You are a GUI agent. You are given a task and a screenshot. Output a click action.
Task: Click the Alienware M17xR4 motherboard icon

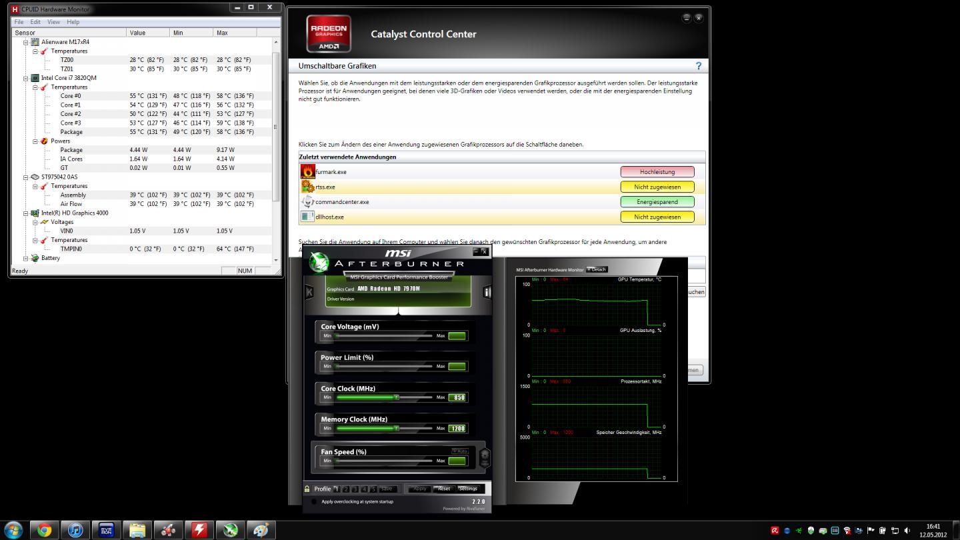click(x=35, y=42)
